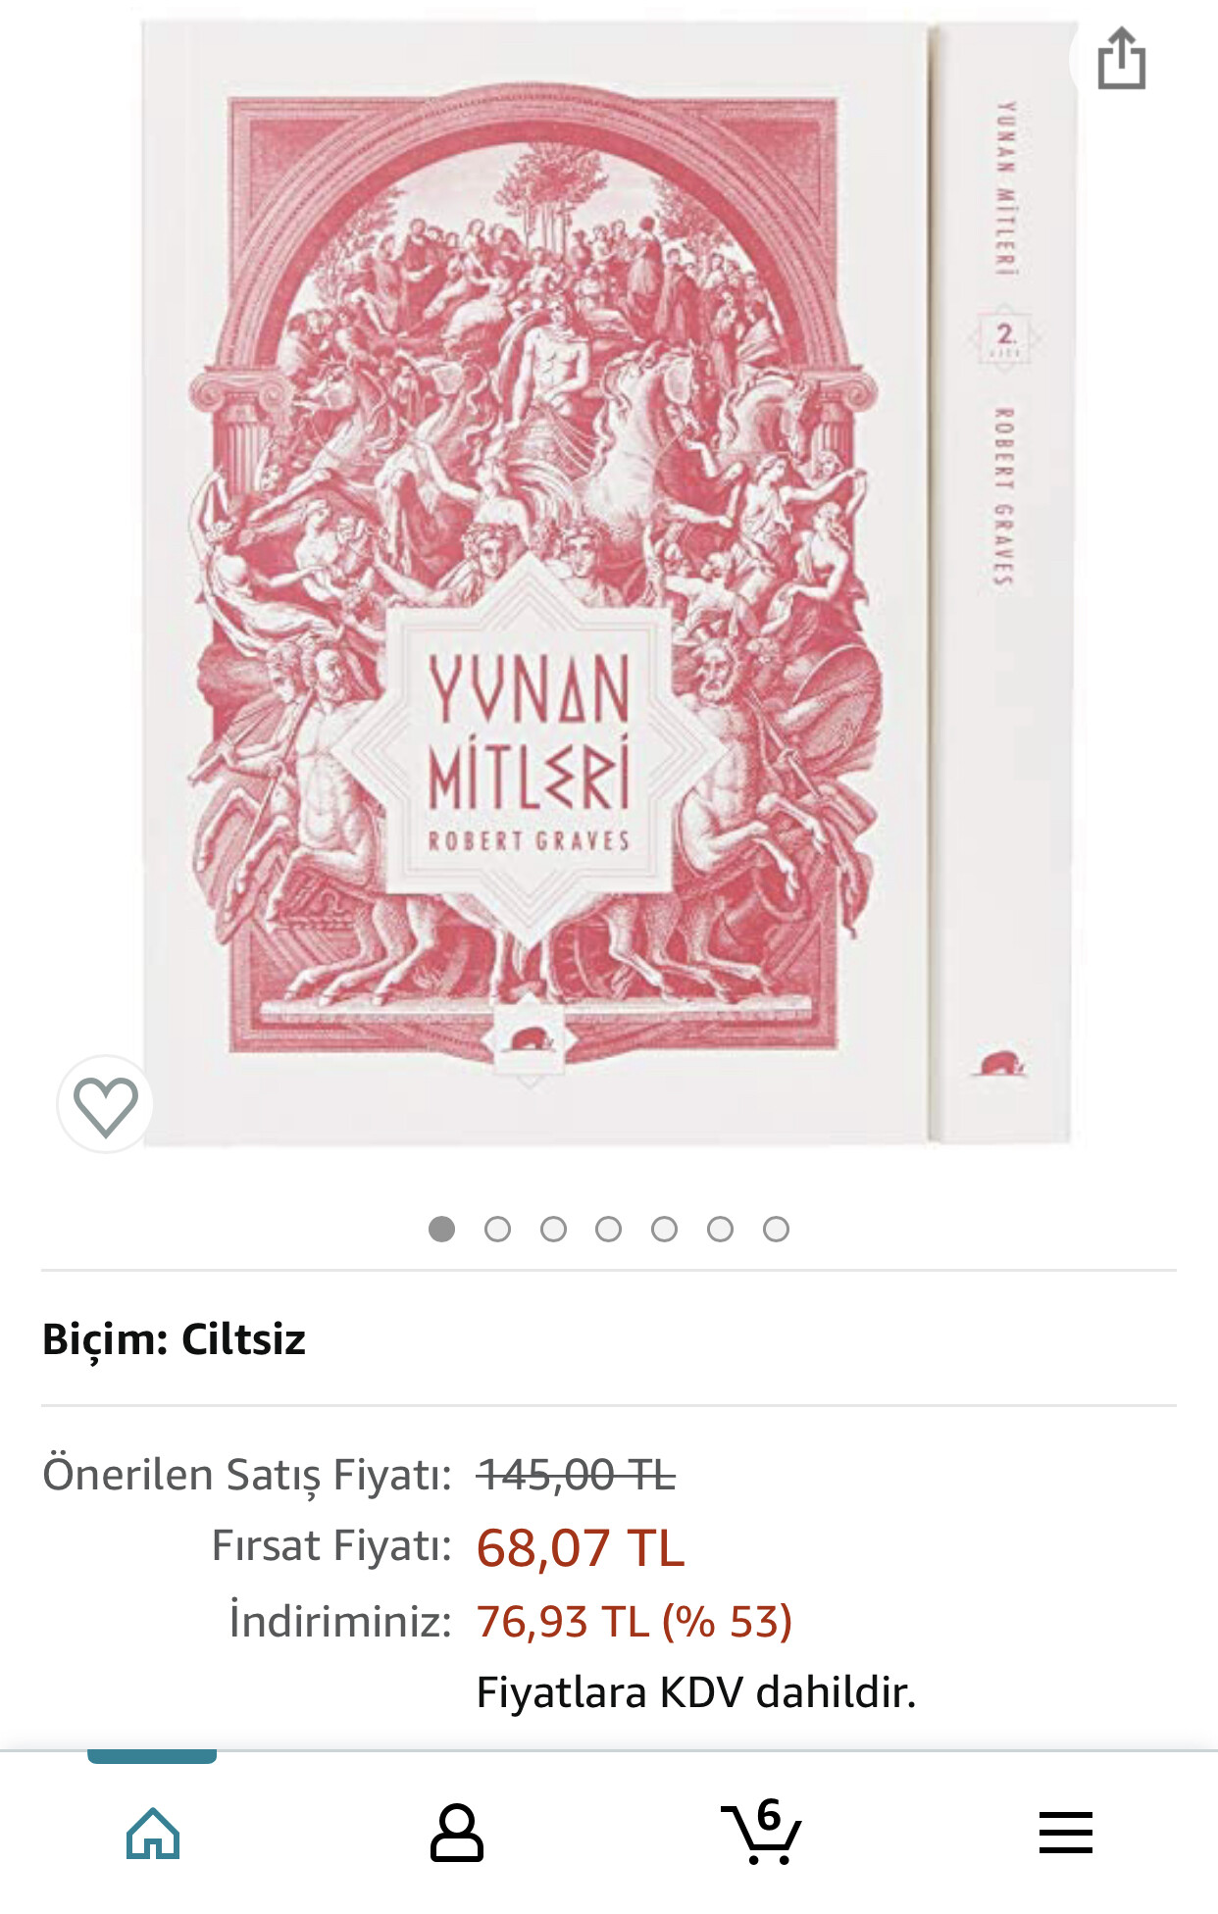Tap the share icon on the product image
The image size is (1218, 1914).
(x=1121, y=59)
